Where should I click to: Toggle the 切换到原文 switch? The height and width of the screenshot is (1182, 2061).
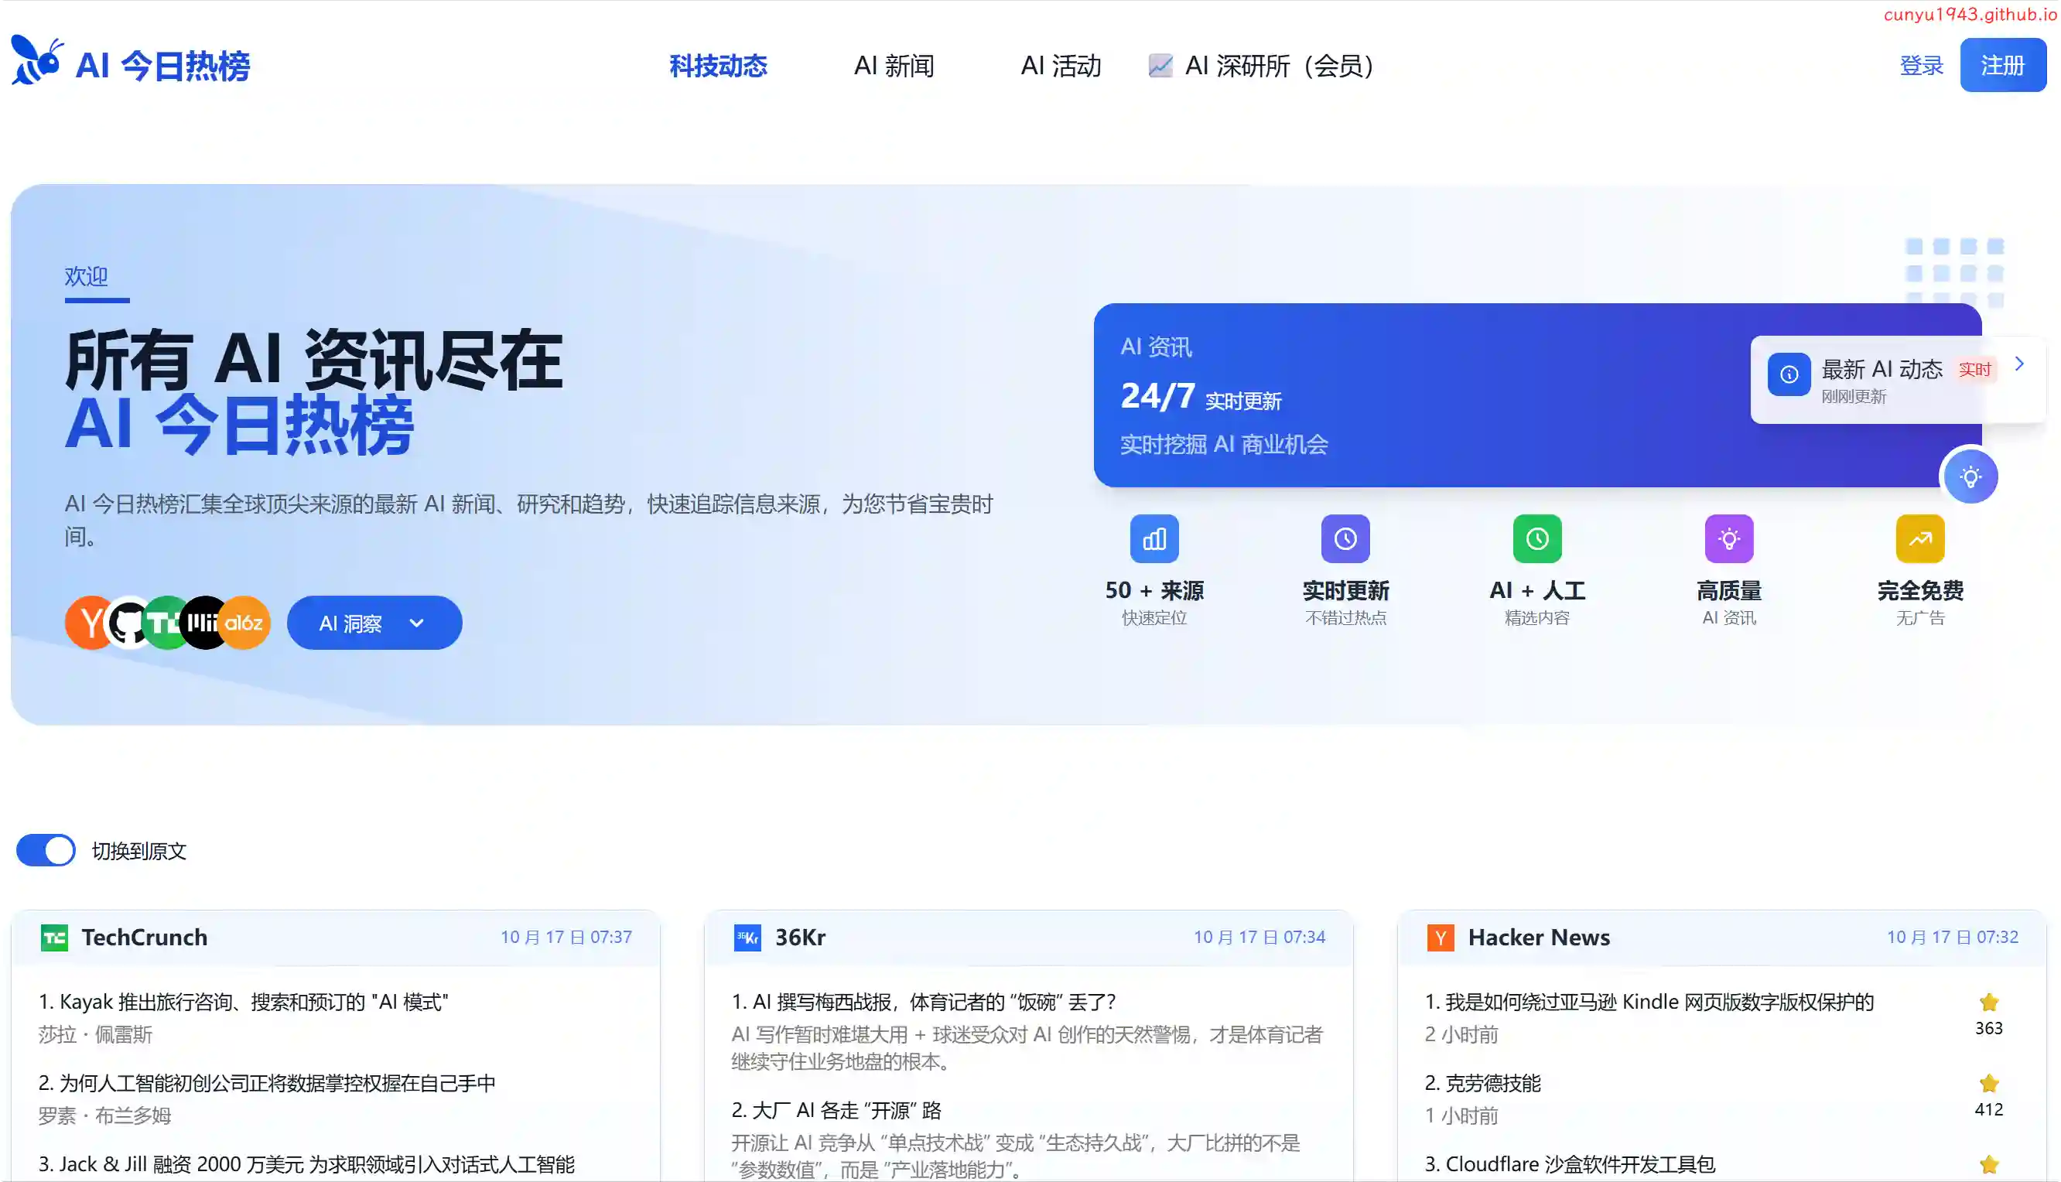(46, 850)
